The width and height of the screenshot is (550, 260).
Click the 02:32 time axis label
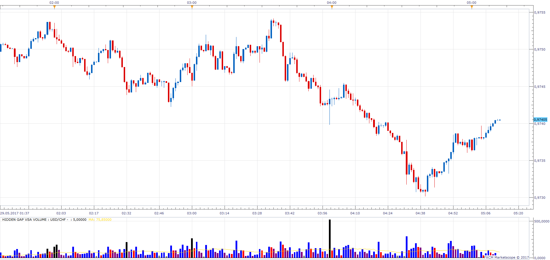pyautogui.click(x=126, y=213)
